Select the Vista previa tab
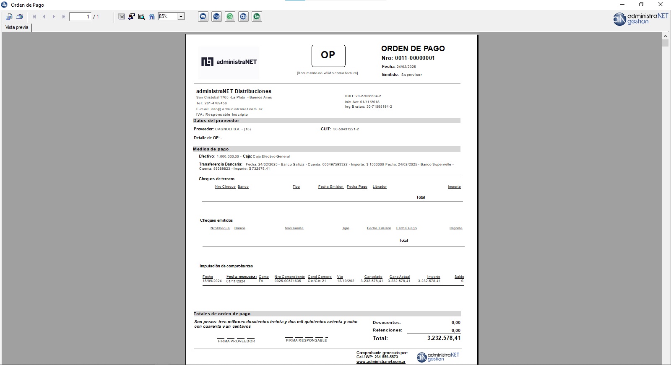671x365 pixels. (17, 27)
